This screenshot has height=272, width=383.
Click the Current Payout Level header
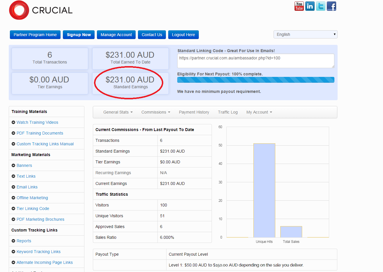pos(188,254)
